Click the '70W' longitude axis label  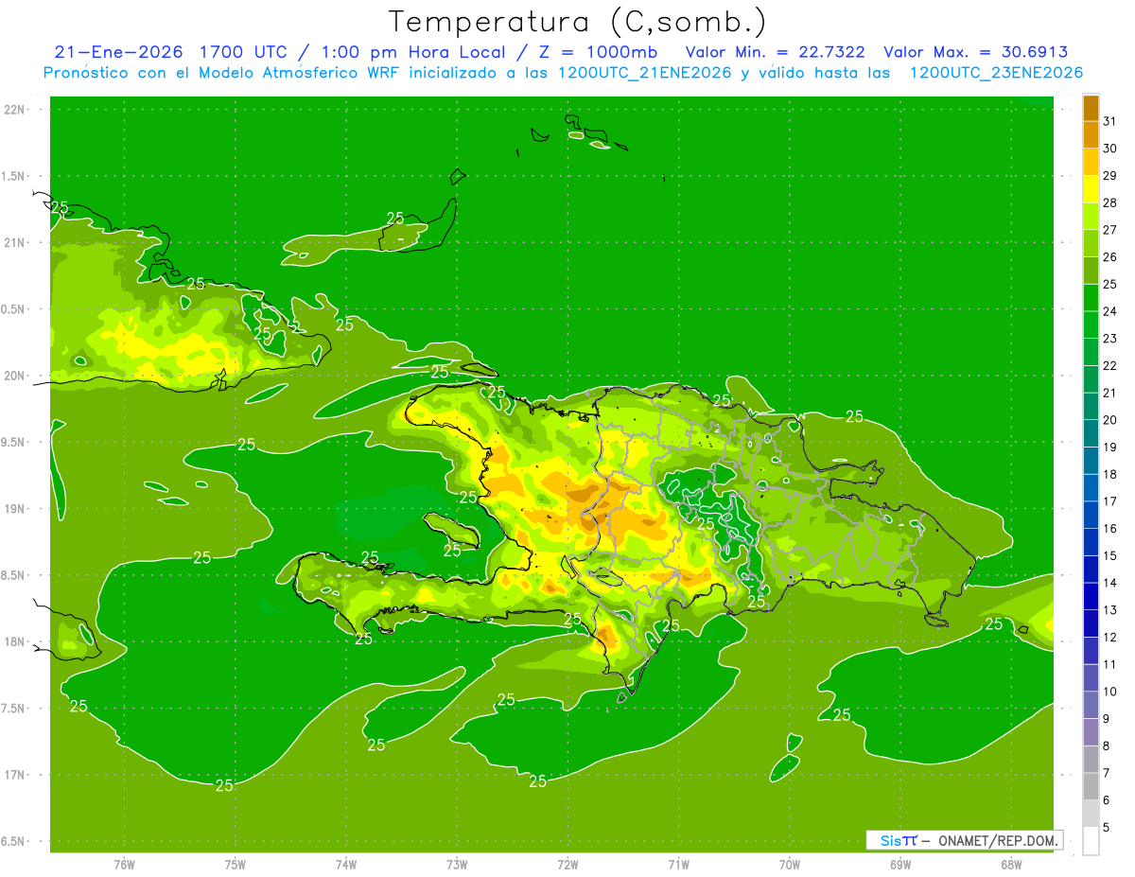pos(790,865)
